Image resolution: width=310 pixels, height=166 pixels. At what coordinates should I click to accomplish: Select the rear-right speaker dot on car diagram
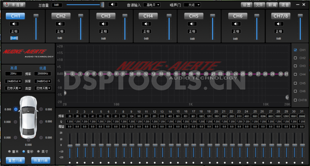[x=41, y=137]
